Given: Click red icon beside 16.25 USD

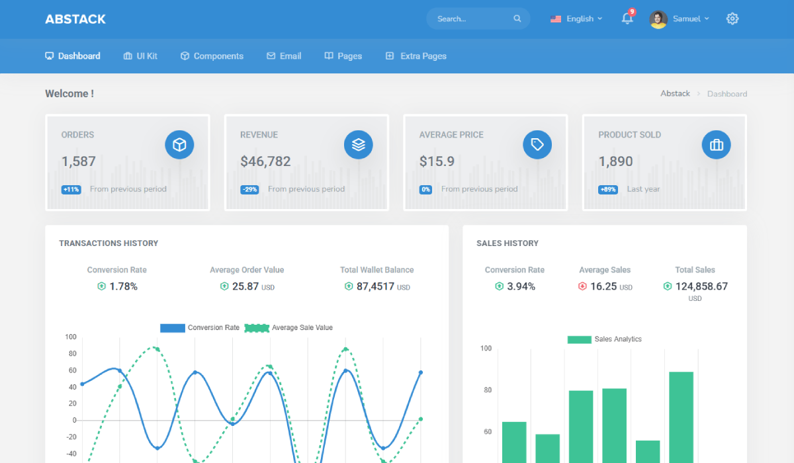Looking at the screenshot, I should point(582,286).
